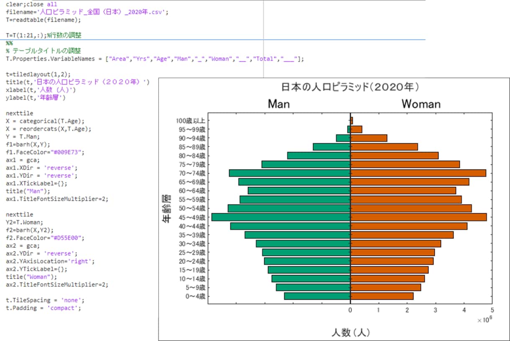This screenshot has height=341, width=510.
Task: Click the T.Properties.VariableNames assignment line
Action: [155, 59]
